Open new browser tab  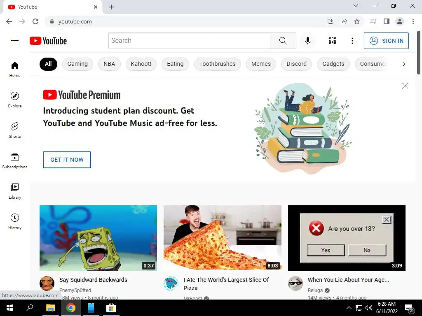point(111,7)
